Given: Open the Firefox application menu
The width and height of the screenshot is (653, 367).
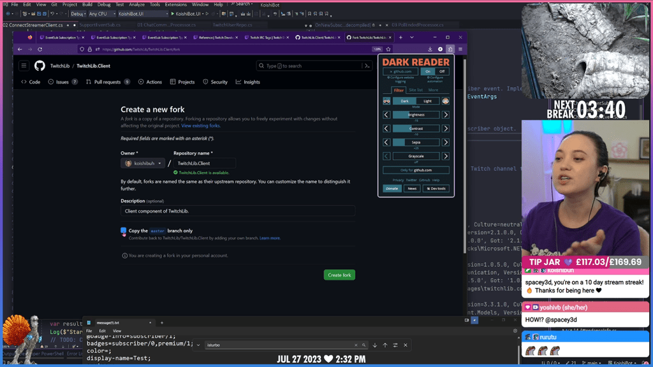Looking at the screenshot, I should point(460,49).
